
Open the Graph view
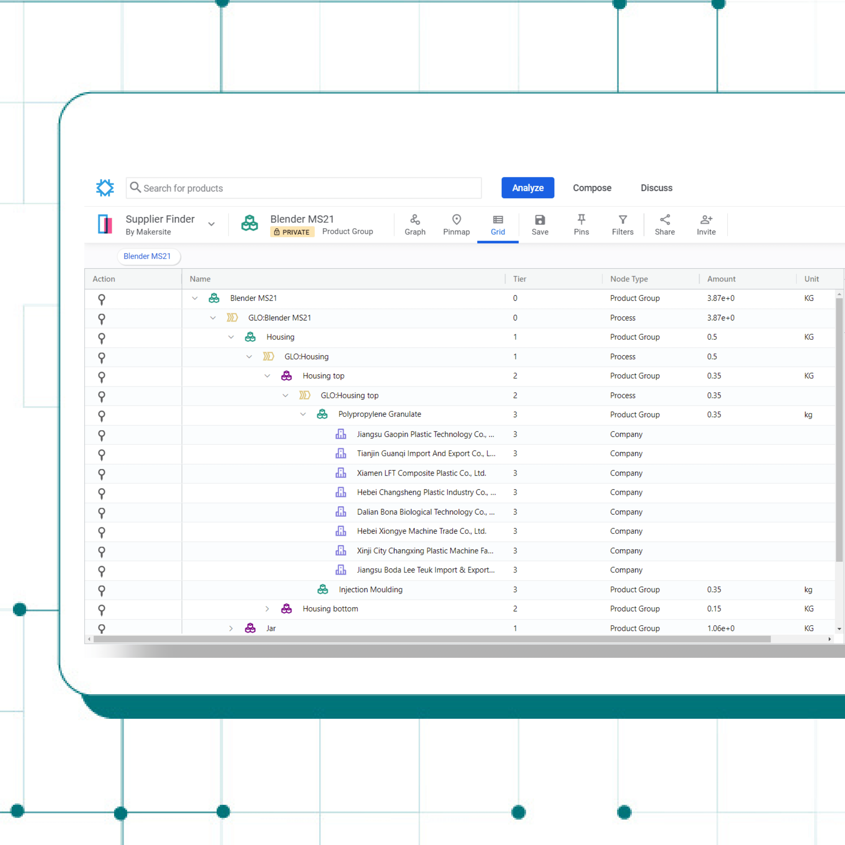tap(415, 225)
